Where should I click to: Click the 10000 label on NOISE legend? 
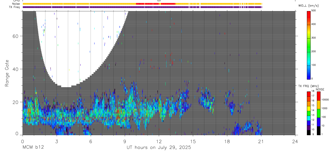click(325, 100)
